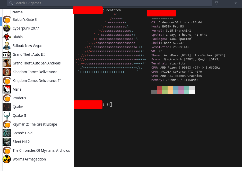The width and height of the screenshot is (242, 171).
Task: Select Rayman 2: The Great Escape title
Action: (35, 124)
